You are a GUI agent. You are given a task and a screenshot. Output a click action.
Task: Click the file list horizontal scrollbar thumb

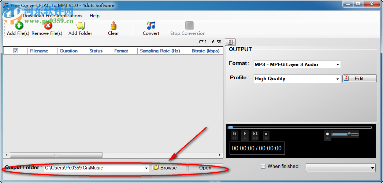pyautogui.click(x=56, y=155)
